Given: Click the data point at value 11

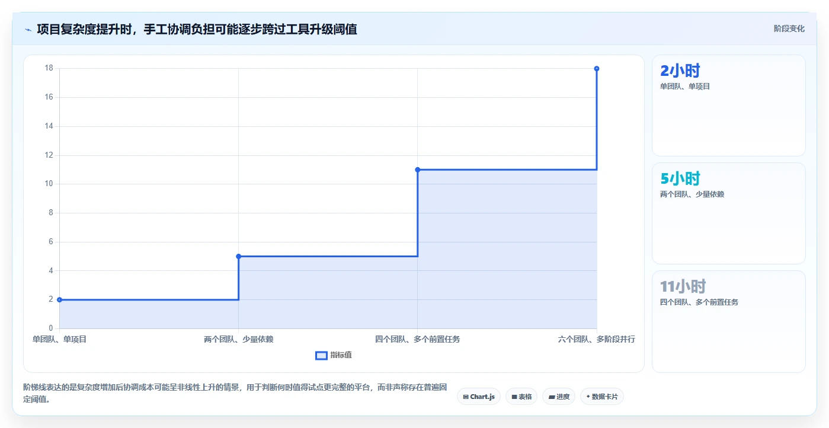Looking at the screenshot, I should tap(417, 170).
